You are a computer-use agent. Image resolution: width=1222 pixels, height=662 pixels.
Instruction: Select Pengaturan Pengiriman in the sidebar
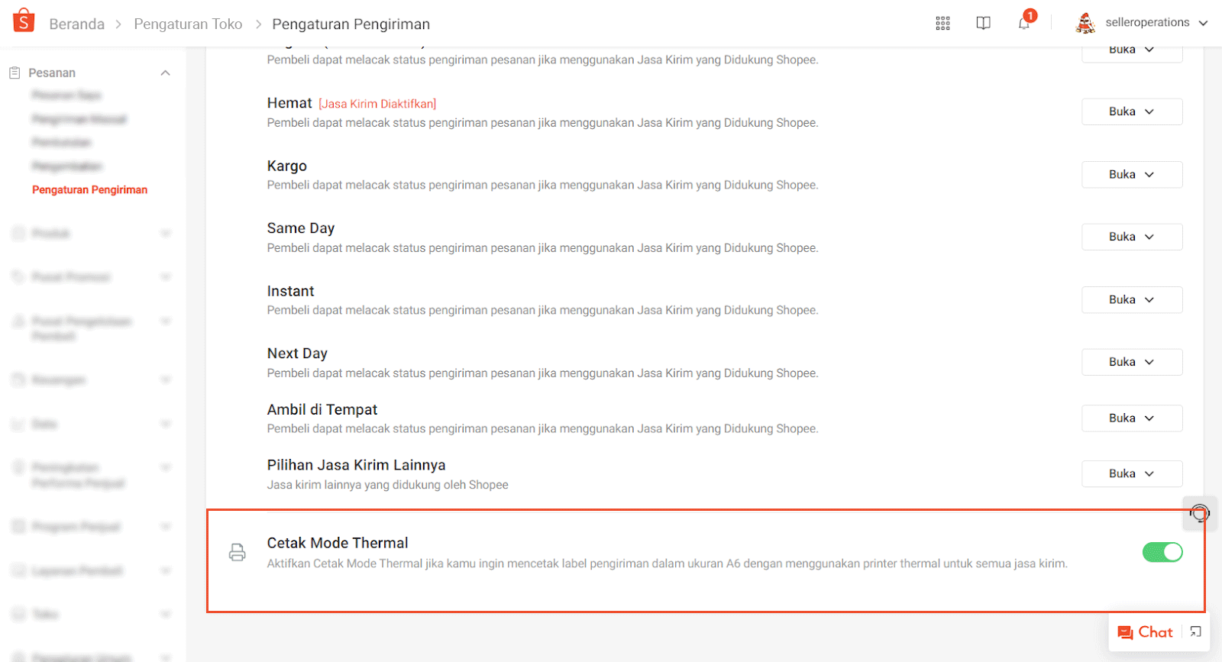89,189
